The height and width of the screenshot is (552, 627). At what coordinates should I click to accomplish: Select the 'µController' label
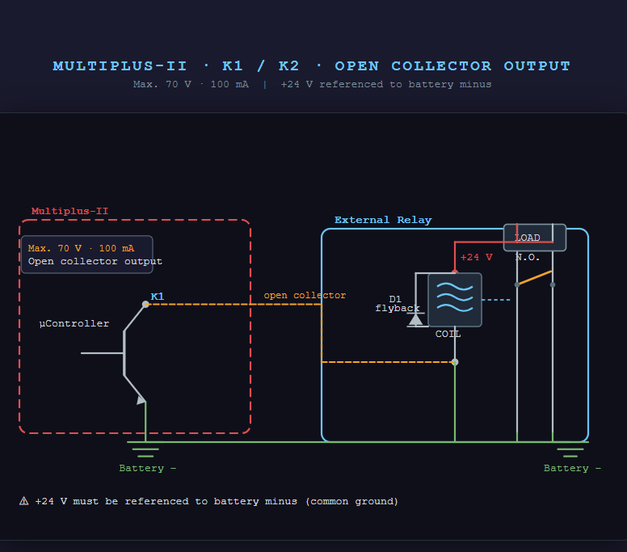[x=74, y=323]
